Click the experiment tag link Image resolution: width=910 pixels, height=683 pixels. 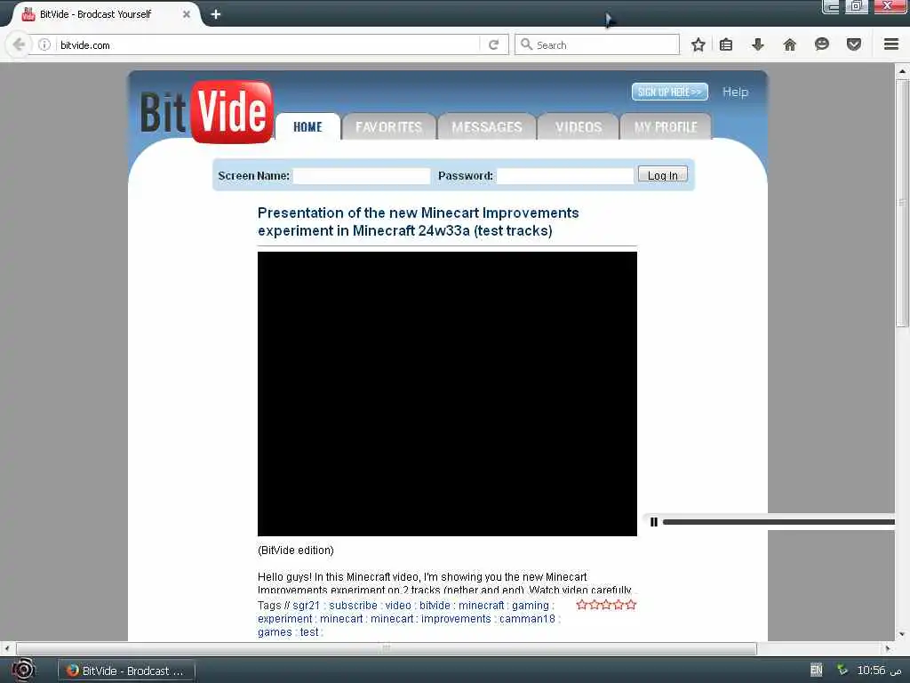[284, 619]
